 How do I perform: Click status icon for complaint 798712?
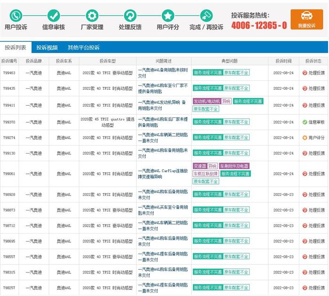click(305, 226)
